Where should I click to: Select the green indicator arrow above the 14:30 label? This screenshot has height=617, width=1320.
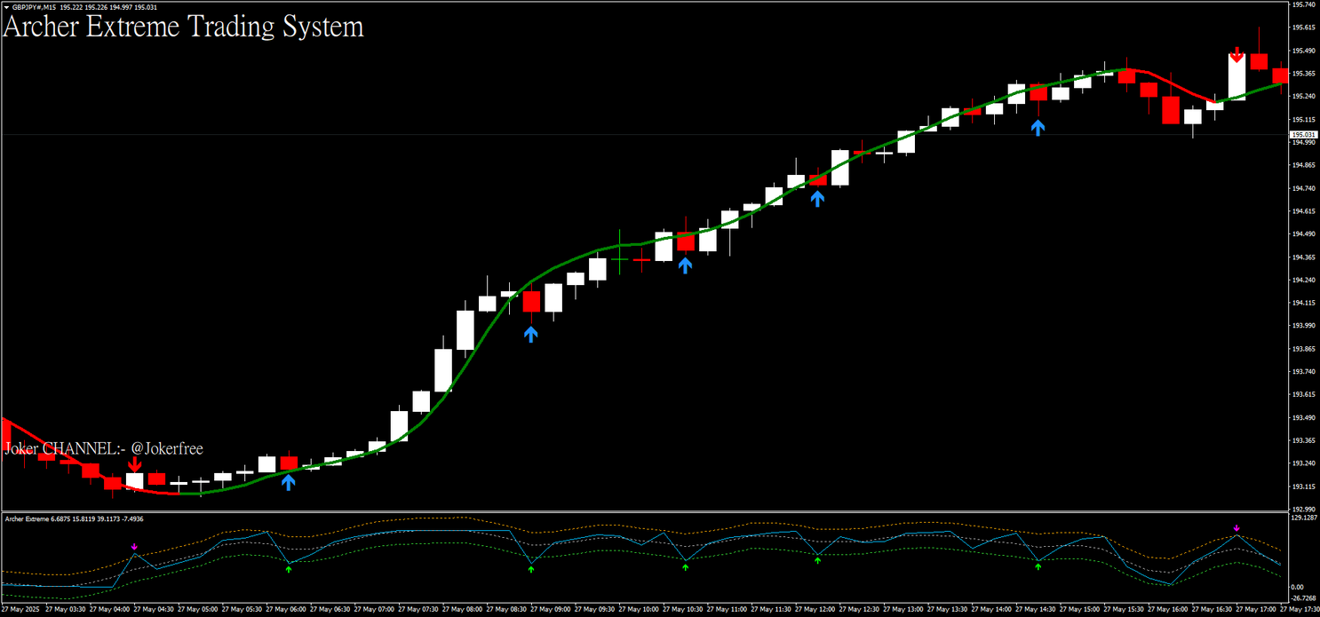(1038, 566)
